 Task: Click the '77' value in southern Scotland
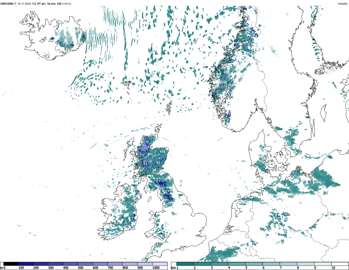click(x=158, y=181)
